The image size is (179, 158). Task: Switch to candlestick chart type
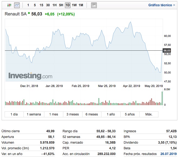tap(9, 5)
